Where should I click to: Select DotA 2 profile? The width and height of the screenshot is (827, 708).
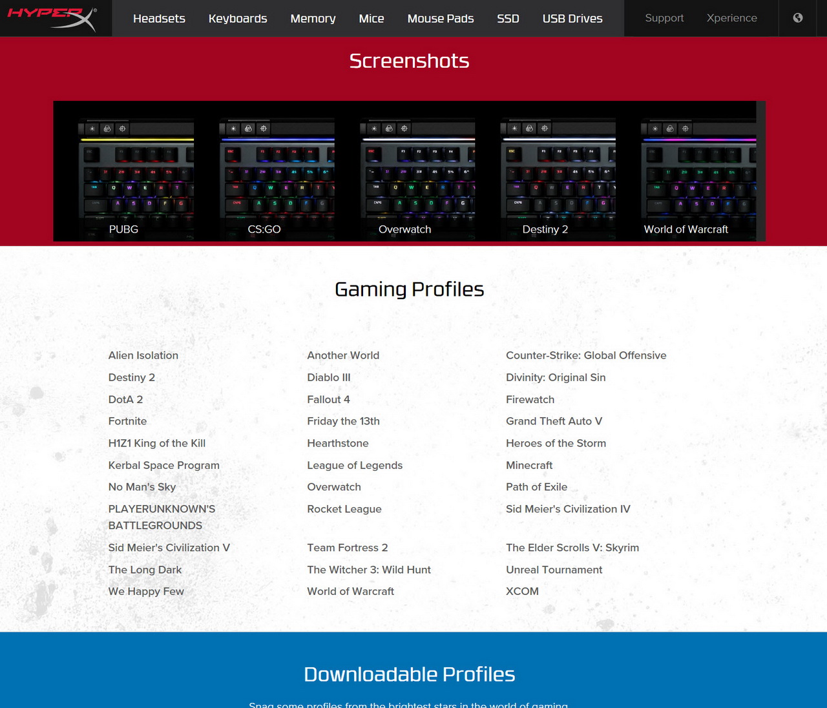(126, 399)
